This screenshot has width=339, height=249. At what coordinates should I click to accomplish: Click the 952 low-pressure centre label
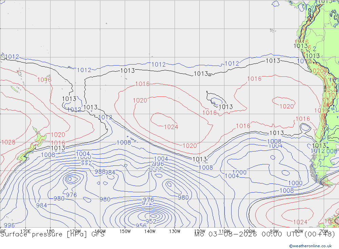[x=151, y=221]
